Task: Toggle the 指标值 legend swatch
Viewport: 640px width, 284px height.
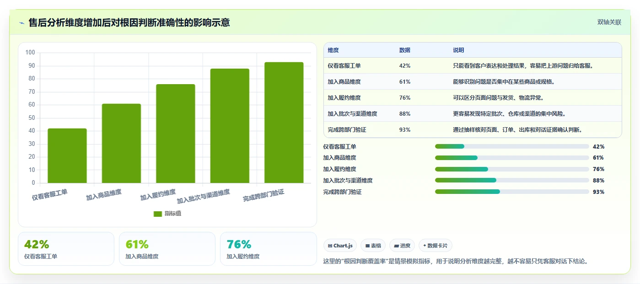Action: [157, 214]
